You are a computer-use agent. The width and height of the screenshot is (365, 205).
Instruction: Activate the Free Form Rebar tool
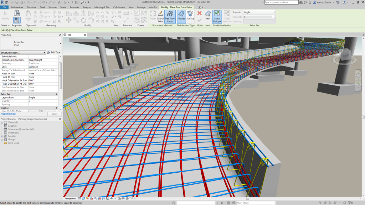coord(170,16)
